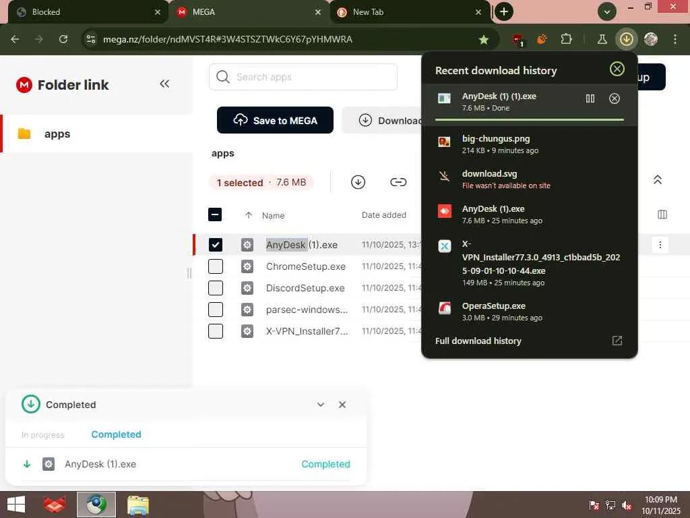This screenshot has height=518, width=690.
Task: Go back to previous page
Action: 15,39
